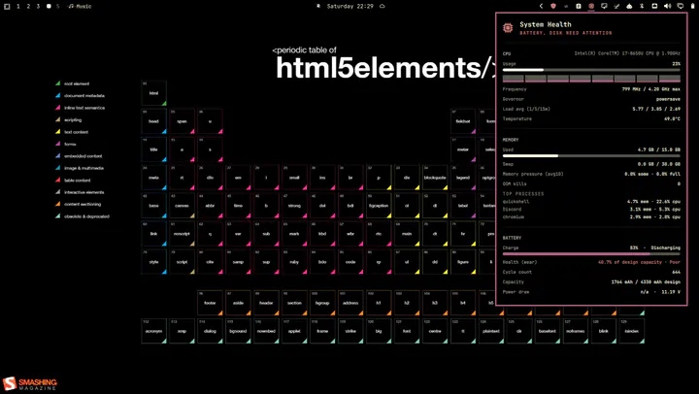Switch to workspace 5
The height and width of the screenshot is (394, 699).
[x=58, y=6]
